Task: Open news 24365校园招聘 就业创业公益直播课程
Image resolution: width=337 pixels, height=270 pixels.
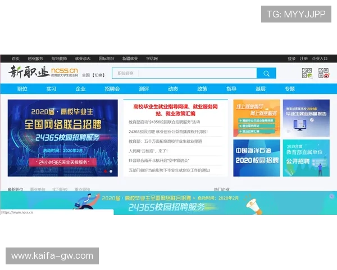Action: (168, 132)
